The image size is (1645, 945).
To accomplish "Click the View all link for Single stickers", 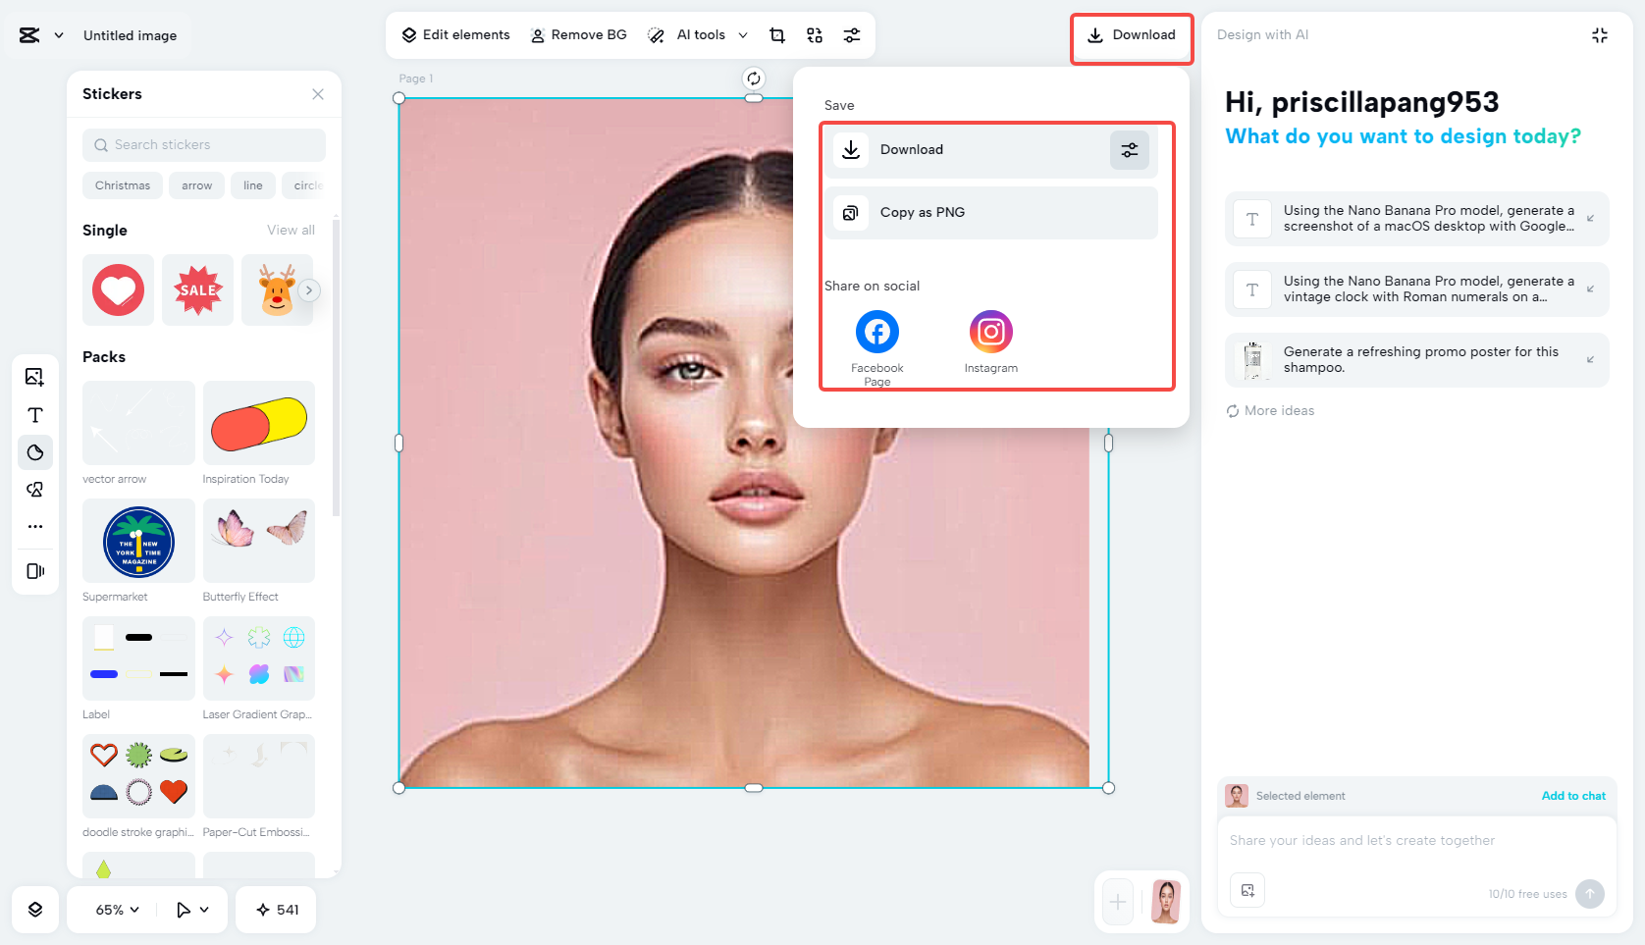I will 291,230.
